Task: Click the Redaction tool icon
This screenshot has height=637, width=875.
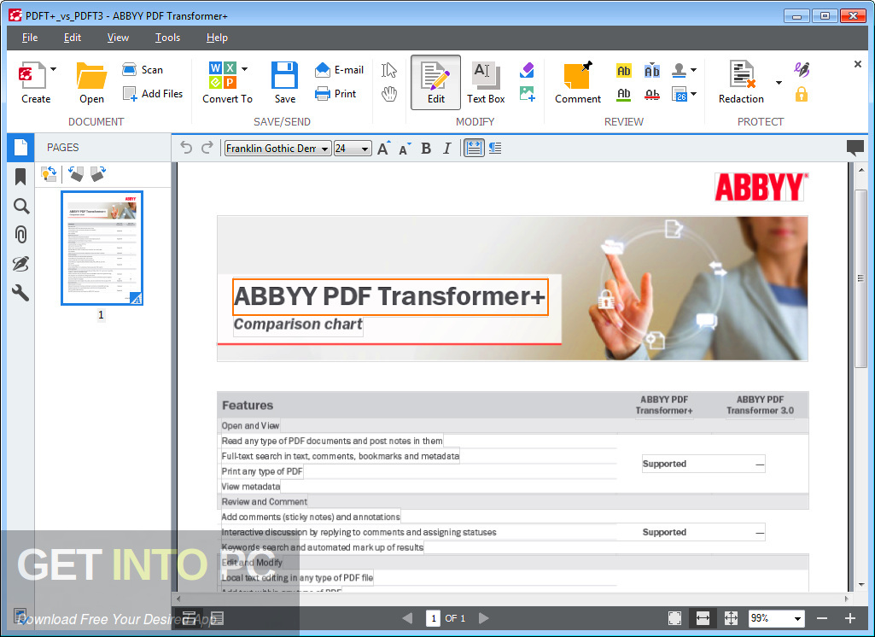Action: pos(742,75)
